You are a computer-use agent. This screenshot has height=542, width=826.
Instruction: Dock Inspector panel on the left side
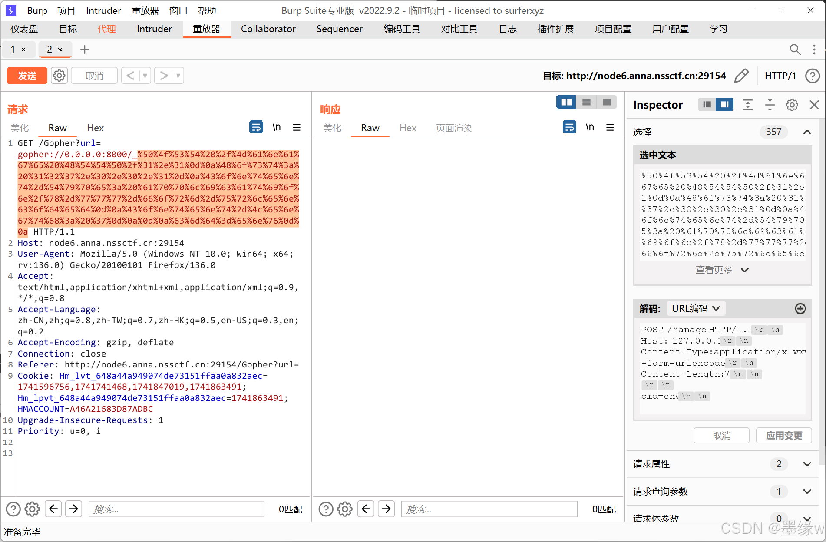pos(707,105)
